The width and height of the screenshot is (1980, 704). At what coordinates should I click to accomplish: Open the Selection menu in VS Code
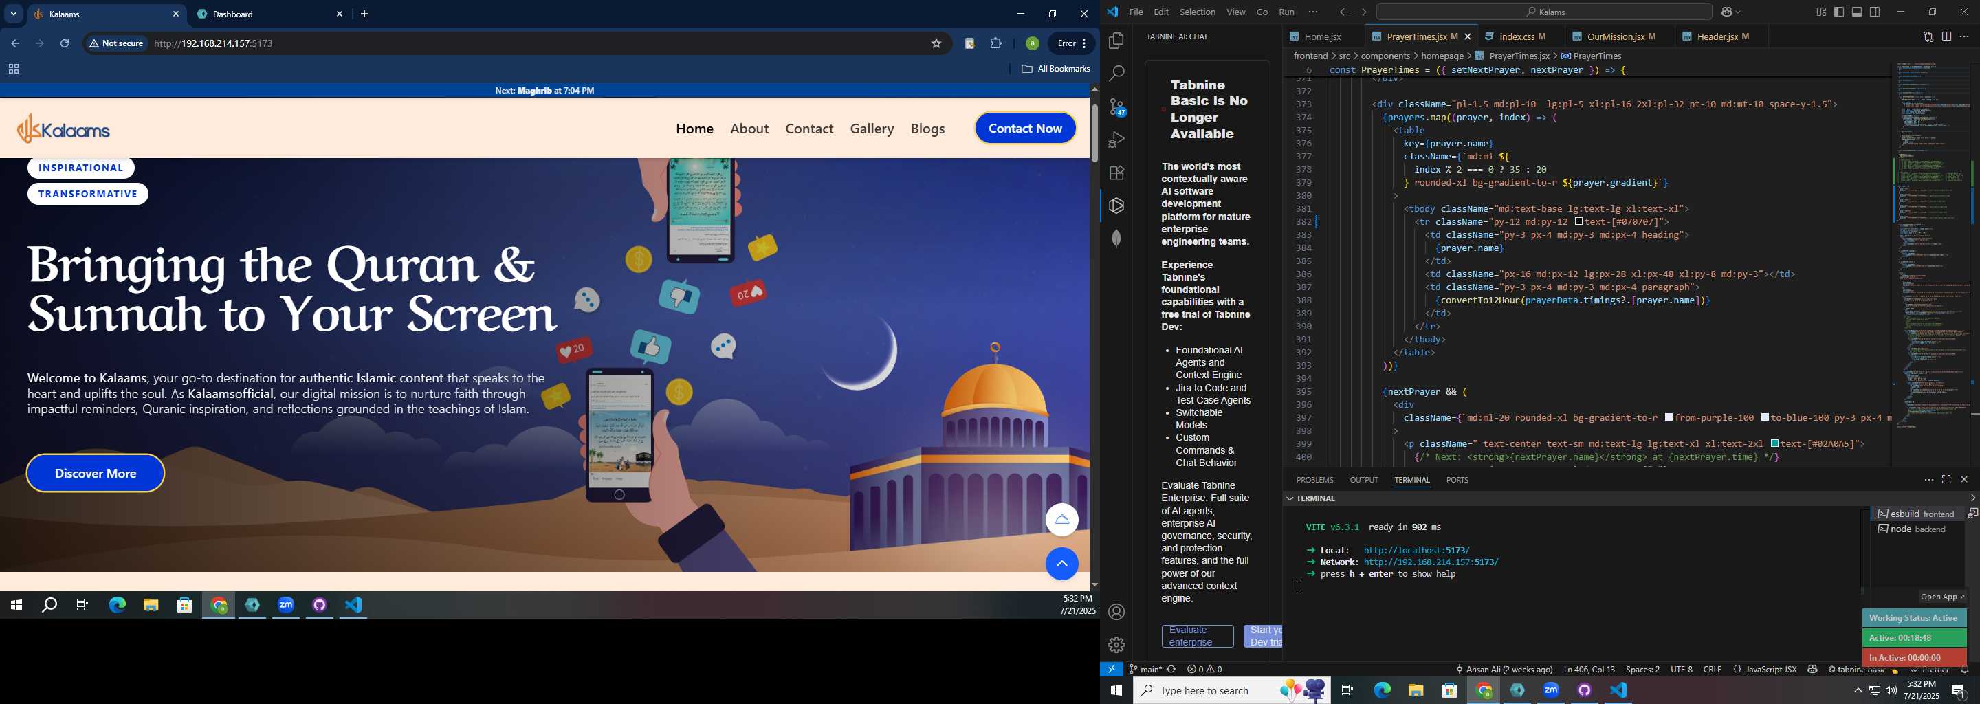pyautogui.click(x=1198, y=12)
